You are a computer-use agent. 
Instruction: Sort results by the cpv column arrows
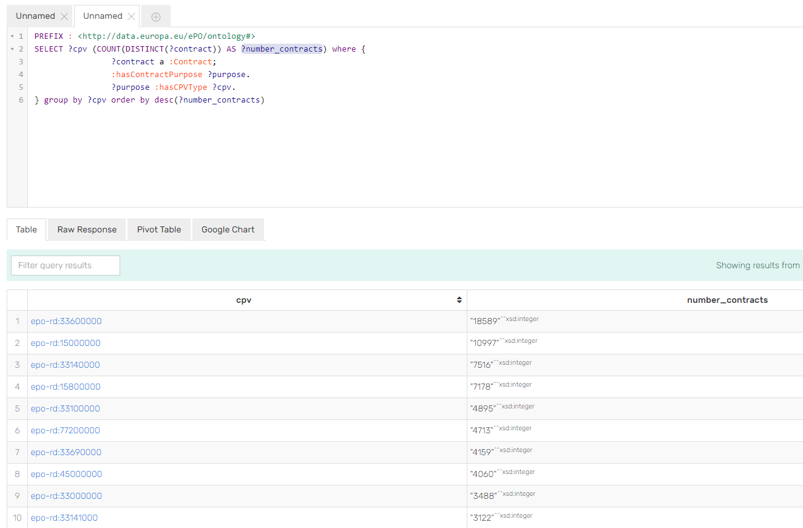pyautogui.click(x=459, y=300)
